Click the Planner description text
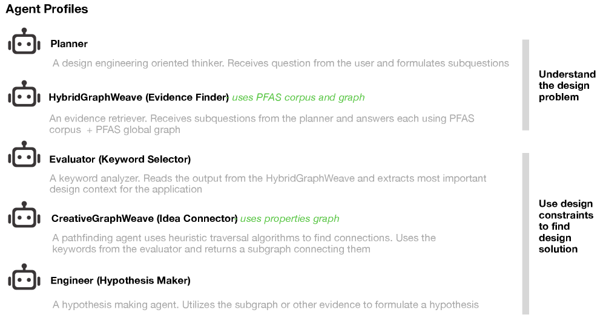The width and height of the screenshot is (603, 318). [x=280, y=63]
